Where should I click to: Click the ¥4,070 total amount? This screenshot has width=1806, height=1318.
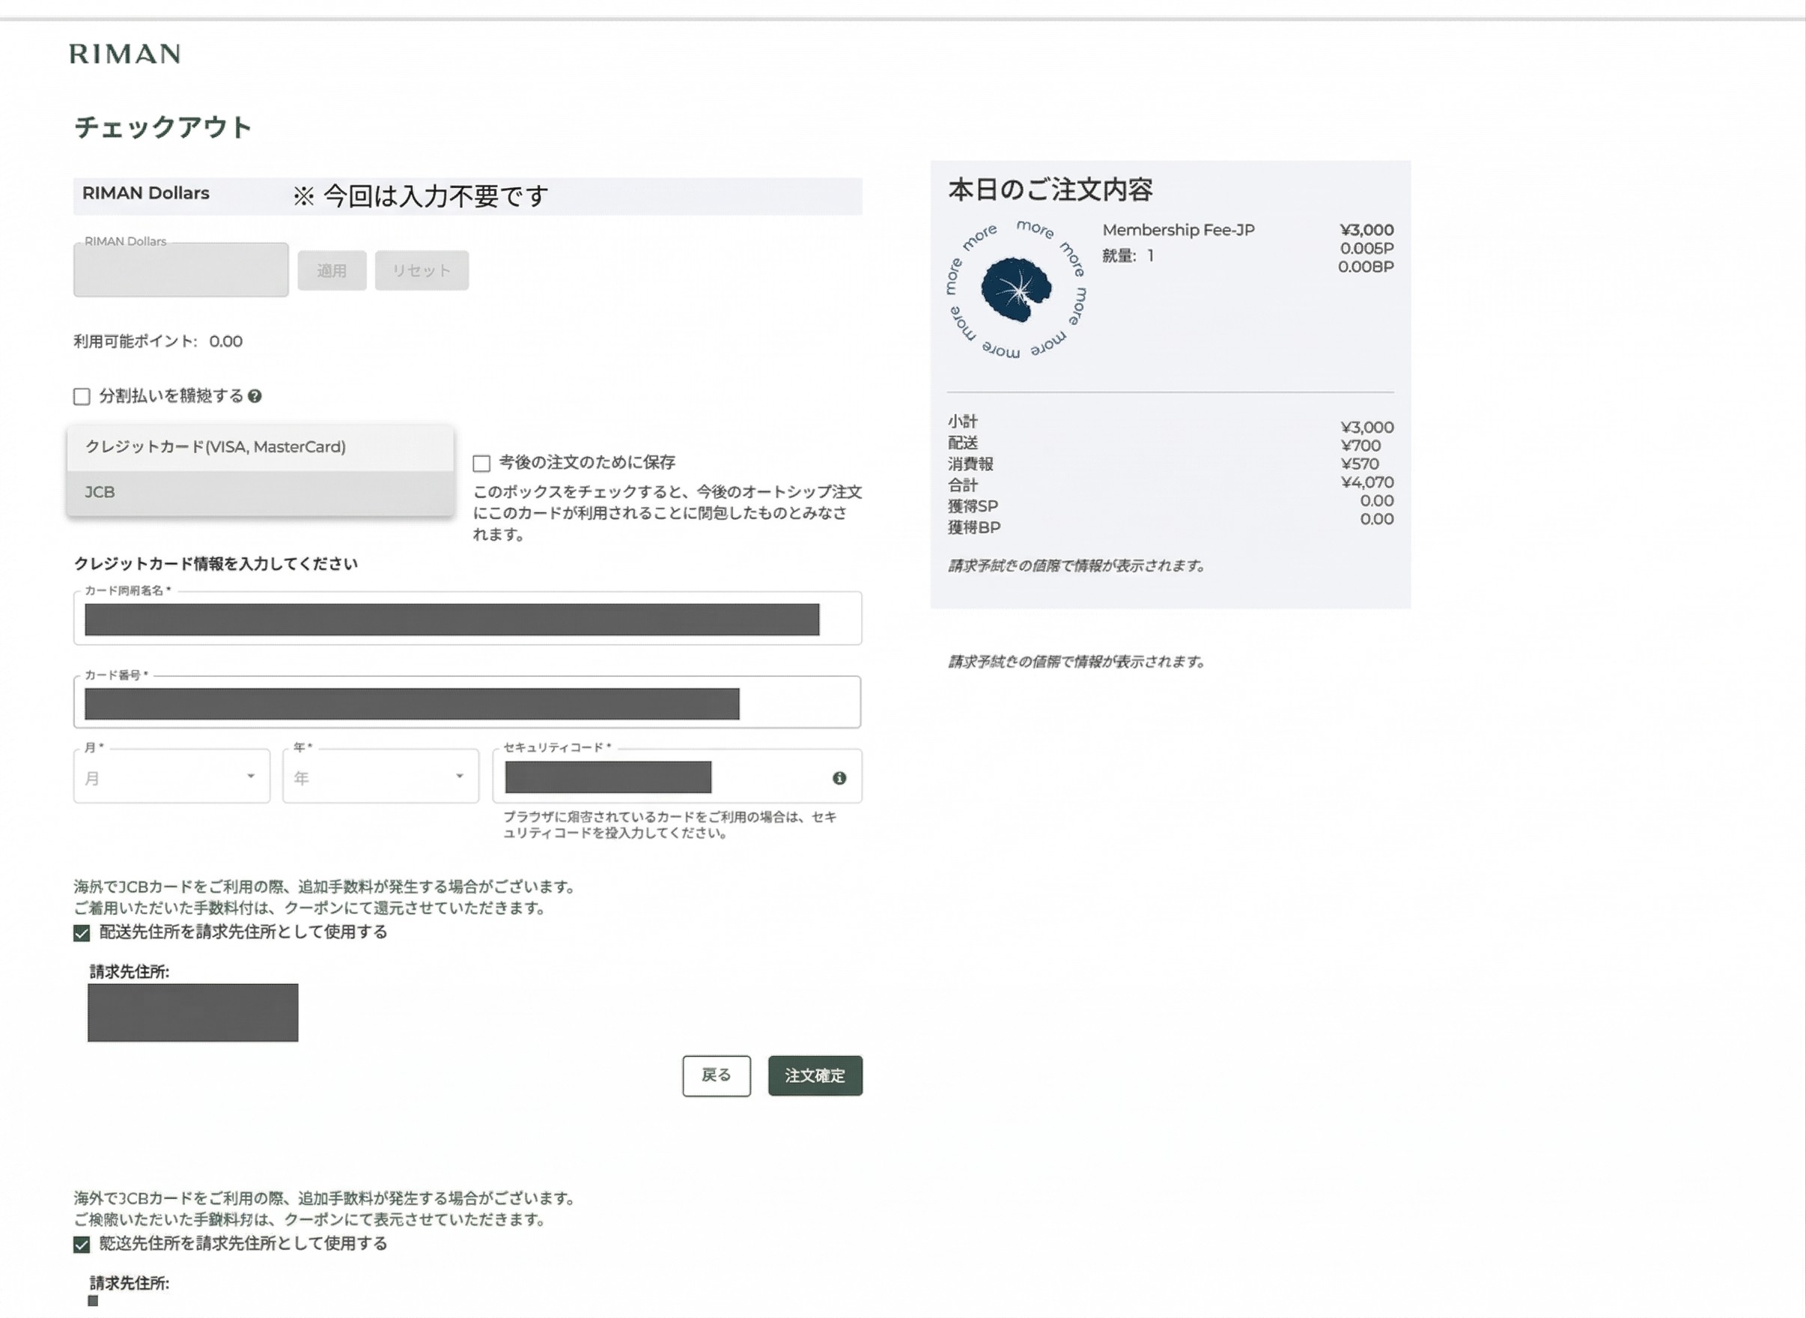click(1367, 482)
